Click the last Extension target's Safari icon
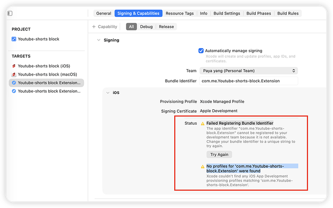The height and width of the screenshot is (208, 333). coord(14,91)
